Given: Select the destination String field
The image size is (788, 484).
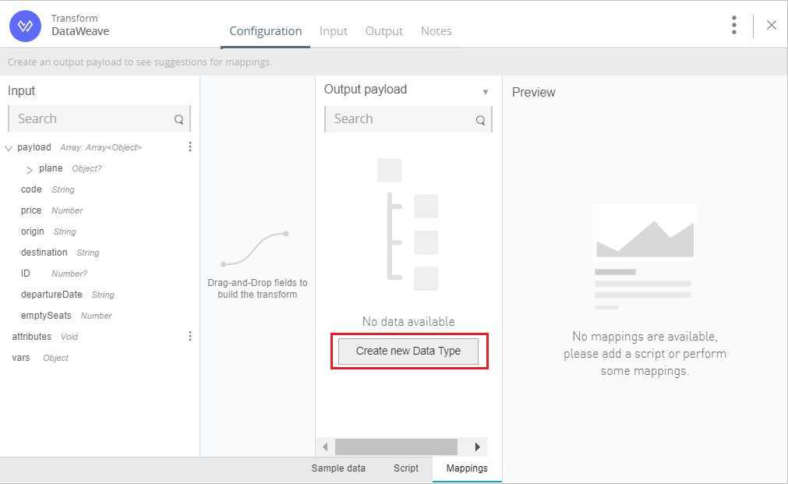Looking at the screenshot, I should click(60, 253).
